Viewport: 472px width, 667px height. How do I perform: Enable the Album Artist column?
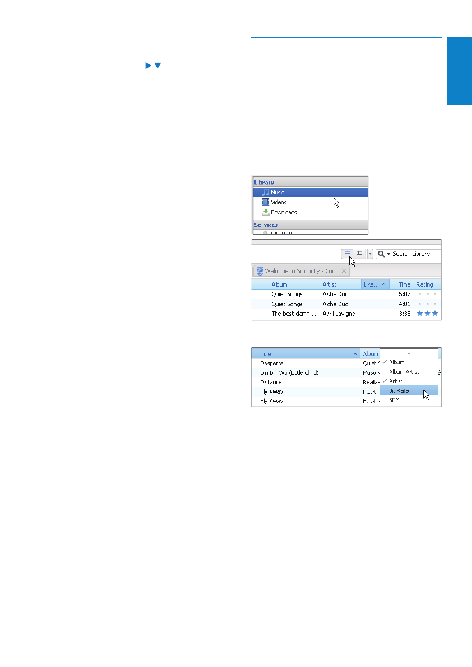tap(404, 371)
